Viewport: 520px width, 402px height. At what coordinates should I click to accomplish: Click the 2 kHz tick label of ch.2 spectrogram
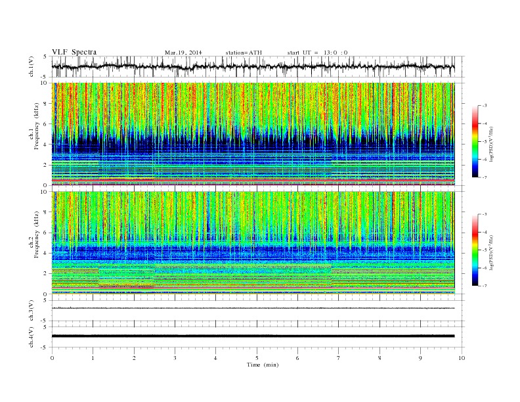[45, 274]
